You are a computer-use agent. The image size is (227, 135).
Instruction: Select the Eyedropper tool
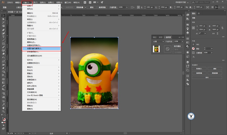pyautogui.click(x=4, y=86)
